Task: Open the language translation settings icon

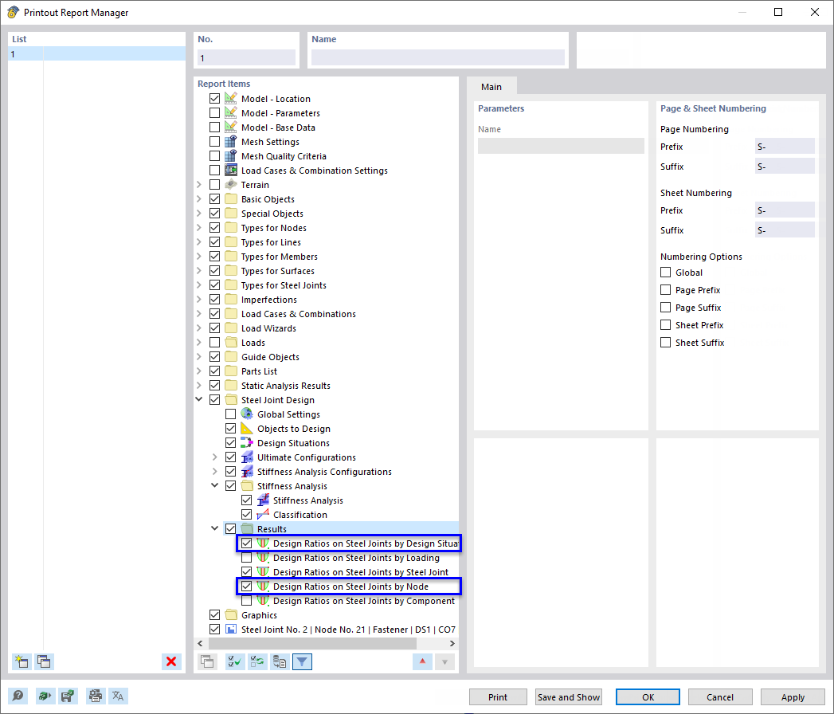Action: point(118,696)
